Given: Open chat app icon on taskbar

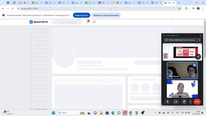Looking at the screenshot, I should [x=95, y=113].
